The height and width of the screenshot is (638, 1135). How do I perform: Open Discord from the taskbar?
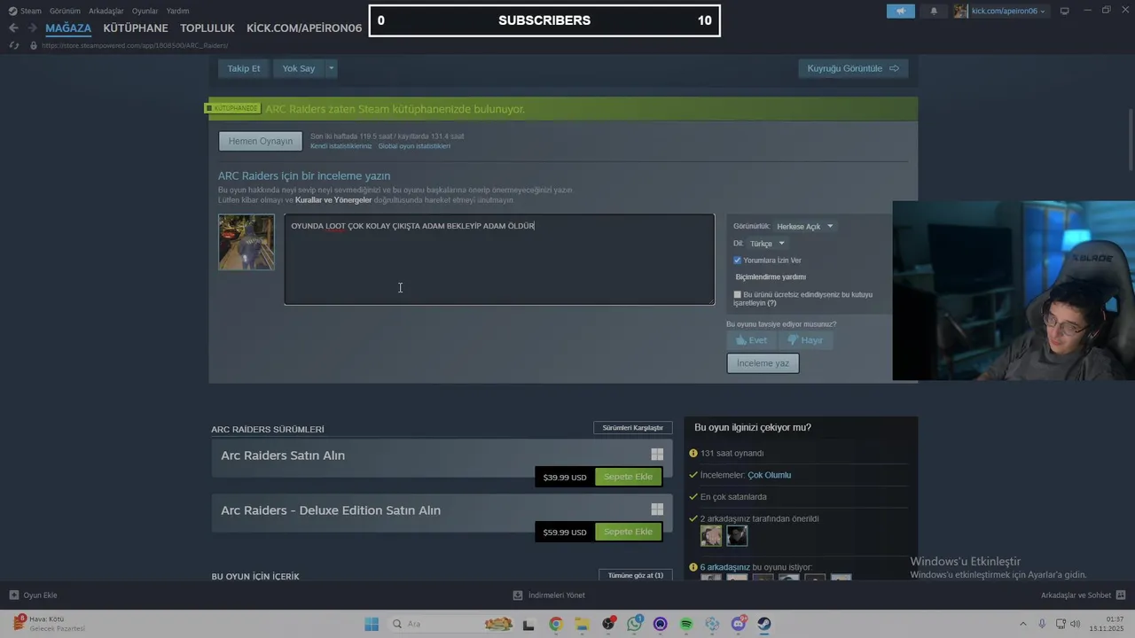[739, 624]
